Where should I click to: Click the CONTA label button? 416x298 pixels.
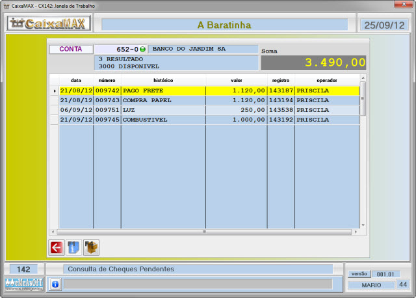pyautogui.click(x=71, y=49)
